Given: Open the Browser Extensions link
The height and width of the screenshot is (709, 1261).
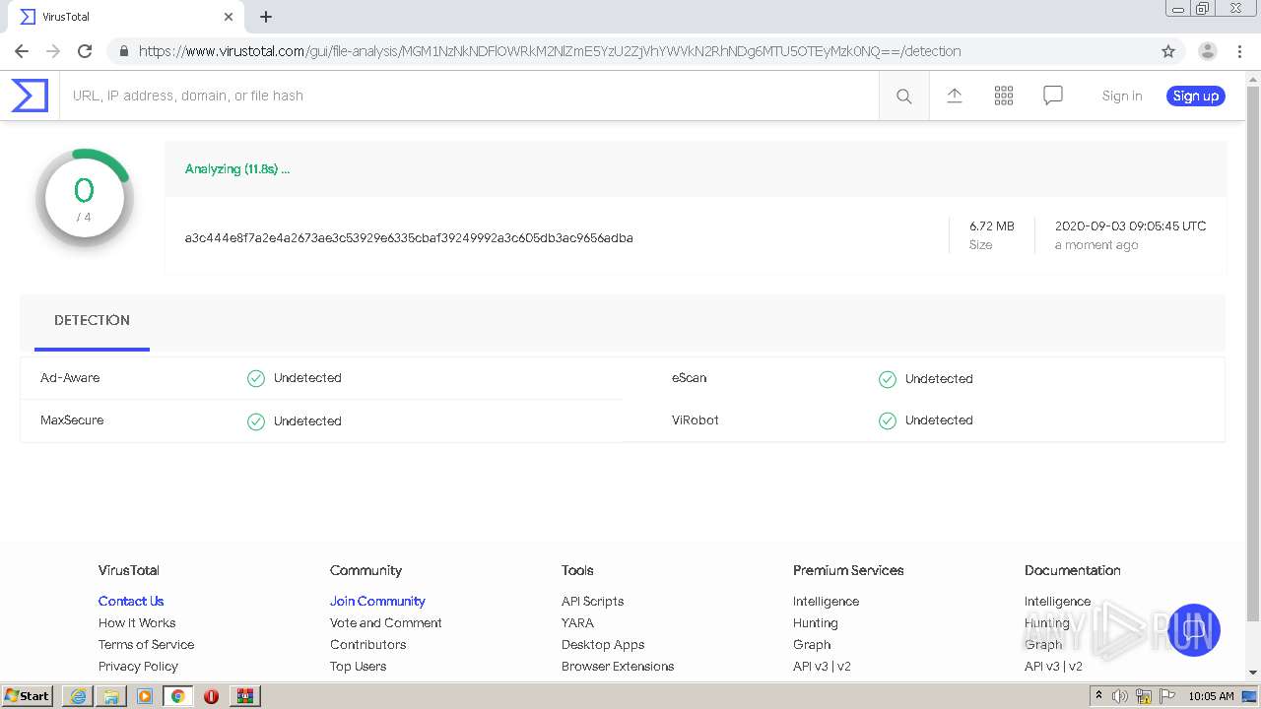Looking at the screenshot, I should coord(618,666).
